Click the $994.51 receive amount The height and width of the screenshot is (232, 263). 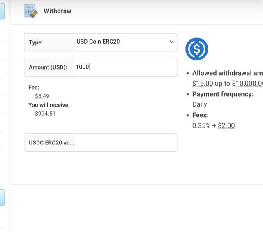(45, 114)
